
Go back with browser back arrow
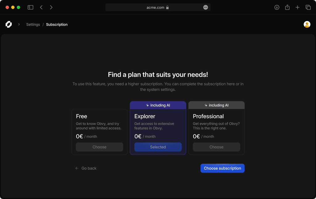coord(41,7)
